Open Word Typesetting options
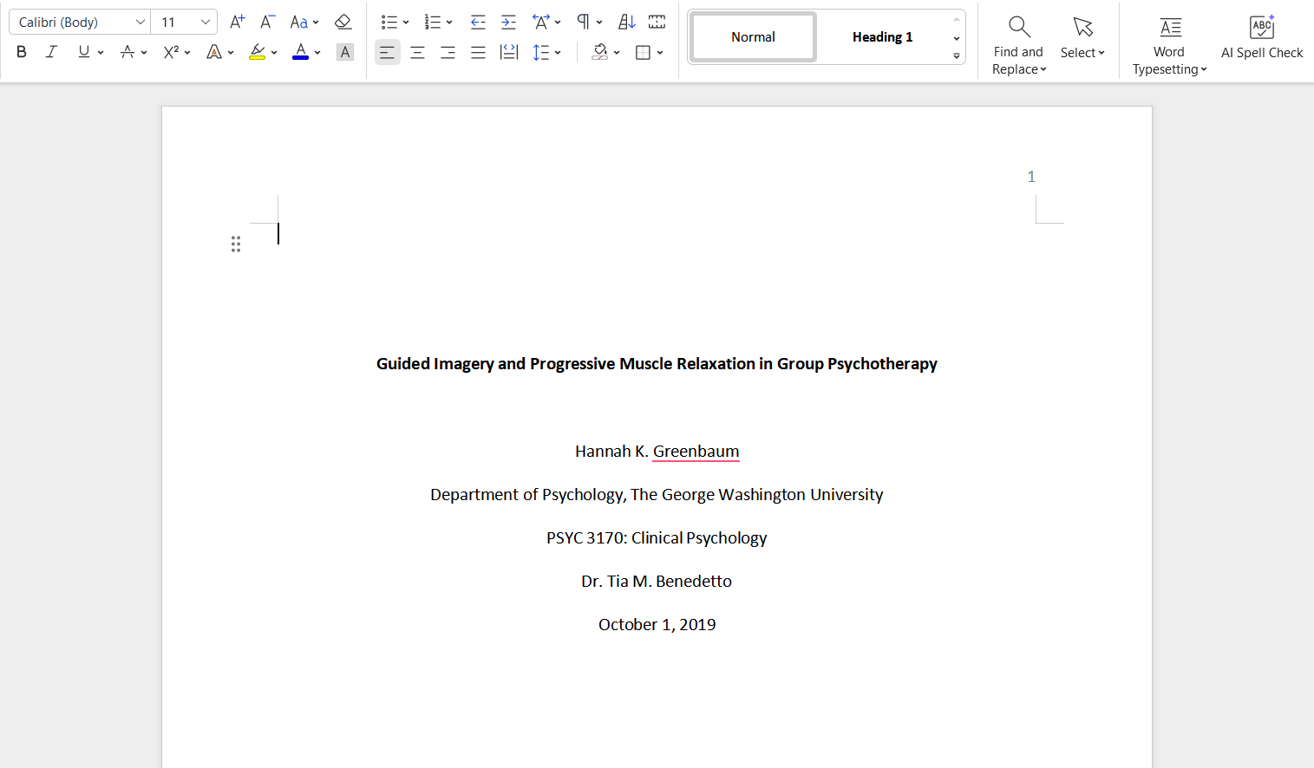Image resolution: width=1314 pixels, height=768 pixels. coord(1169,45)
